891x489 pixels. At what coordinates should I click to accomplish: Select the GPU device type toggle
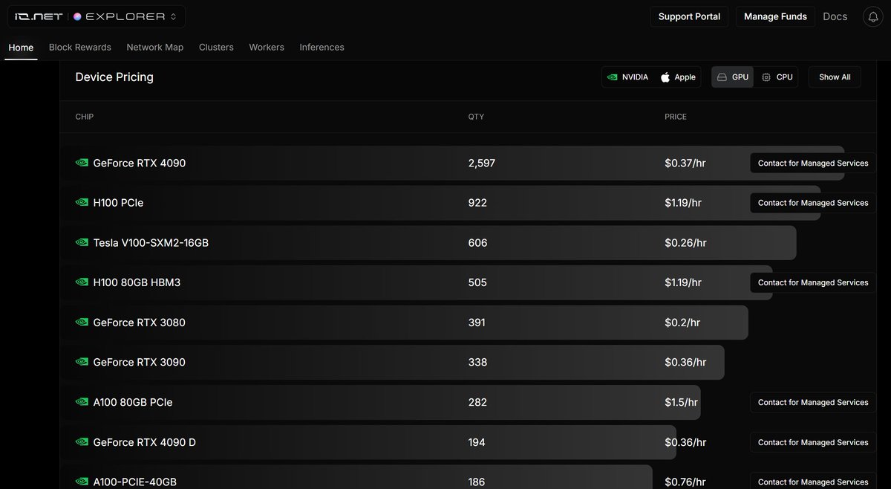tap(733, 77)
